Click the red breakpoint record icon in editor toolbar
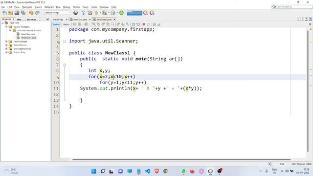 [x=144, y=24]
